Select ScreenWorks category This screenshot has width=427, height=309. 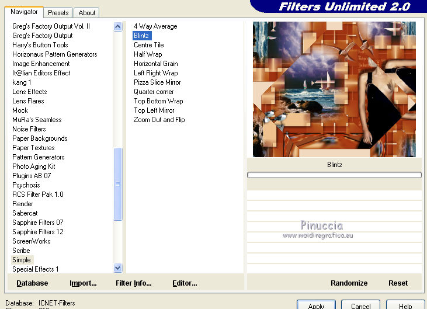point(32,241)
